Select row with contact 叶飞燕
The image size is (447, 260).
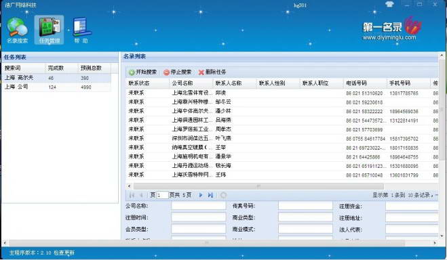pos(282,138)
